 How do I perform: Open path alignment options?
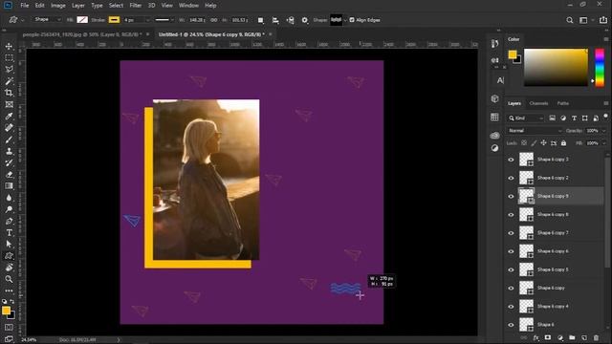(275, 20)
